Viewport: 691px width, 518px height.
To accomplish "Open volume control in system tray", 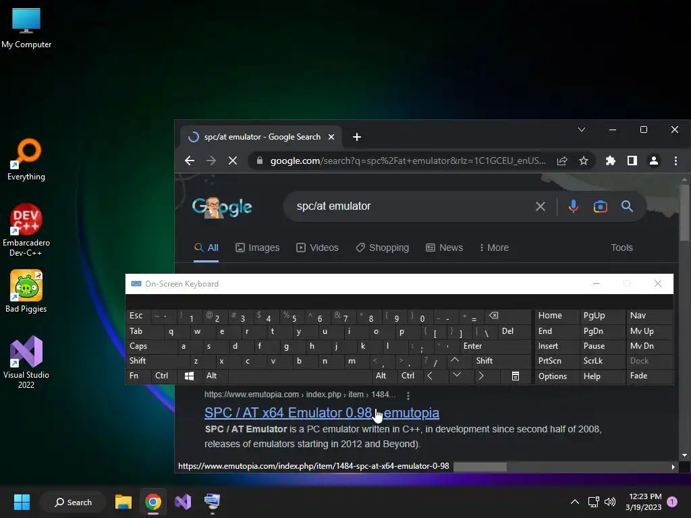I will [610, 502].
